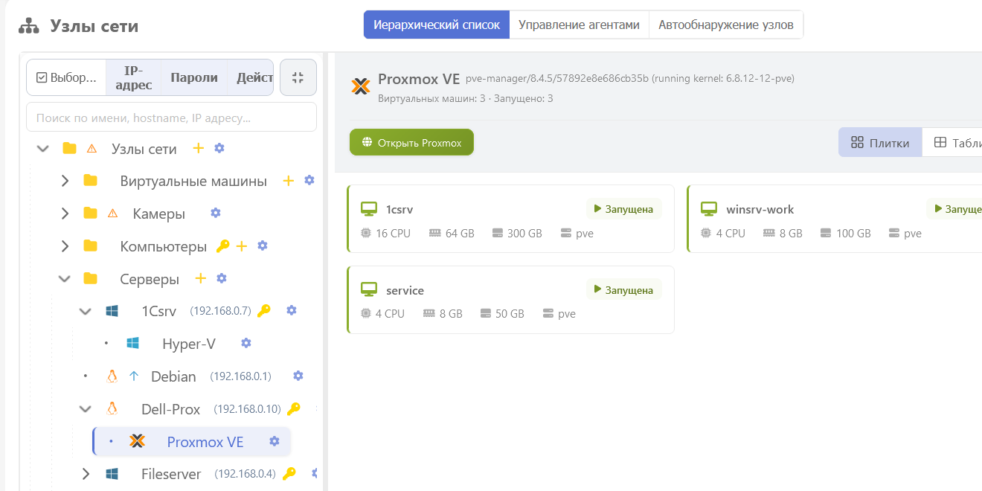
Task: Open the gear settings for Узлы сети
Action: pyautogui.click(x=219, y=149)
